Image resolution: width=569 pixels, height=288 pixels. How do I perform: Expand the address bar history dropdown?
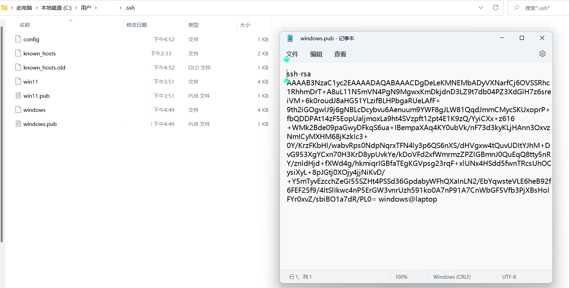tap(481, 8)
